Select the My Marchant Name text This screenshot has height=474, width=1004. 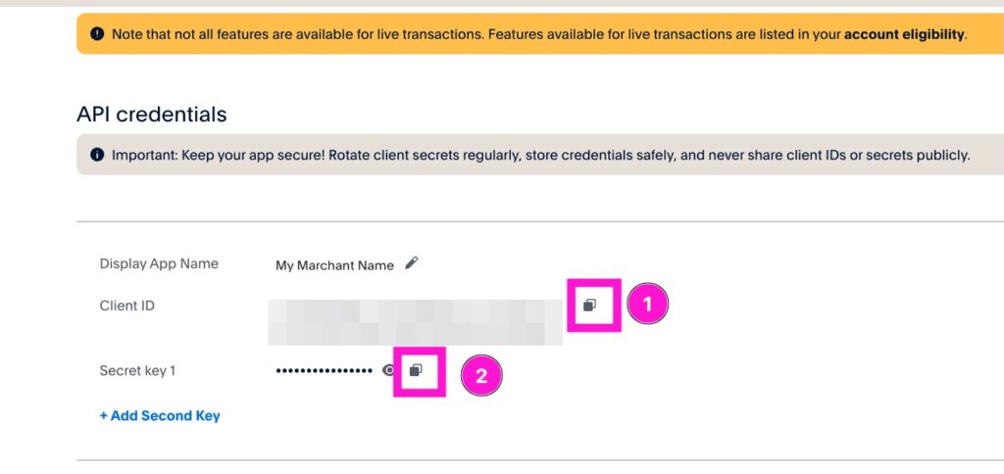(x=334, y=265)
